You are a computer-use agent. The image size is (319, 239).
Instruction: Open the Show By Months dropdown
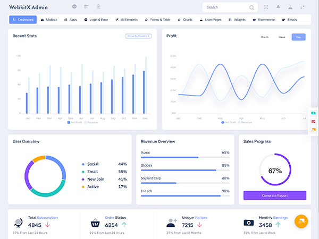pos(138,36)
